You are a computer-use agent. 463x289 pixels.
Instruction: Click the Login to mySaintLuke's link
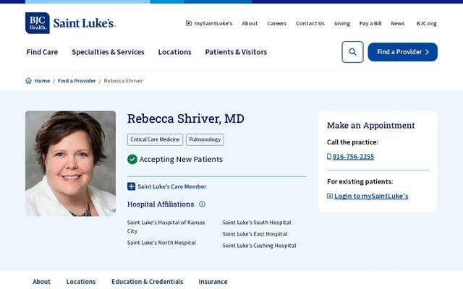[x=371, y=196]
